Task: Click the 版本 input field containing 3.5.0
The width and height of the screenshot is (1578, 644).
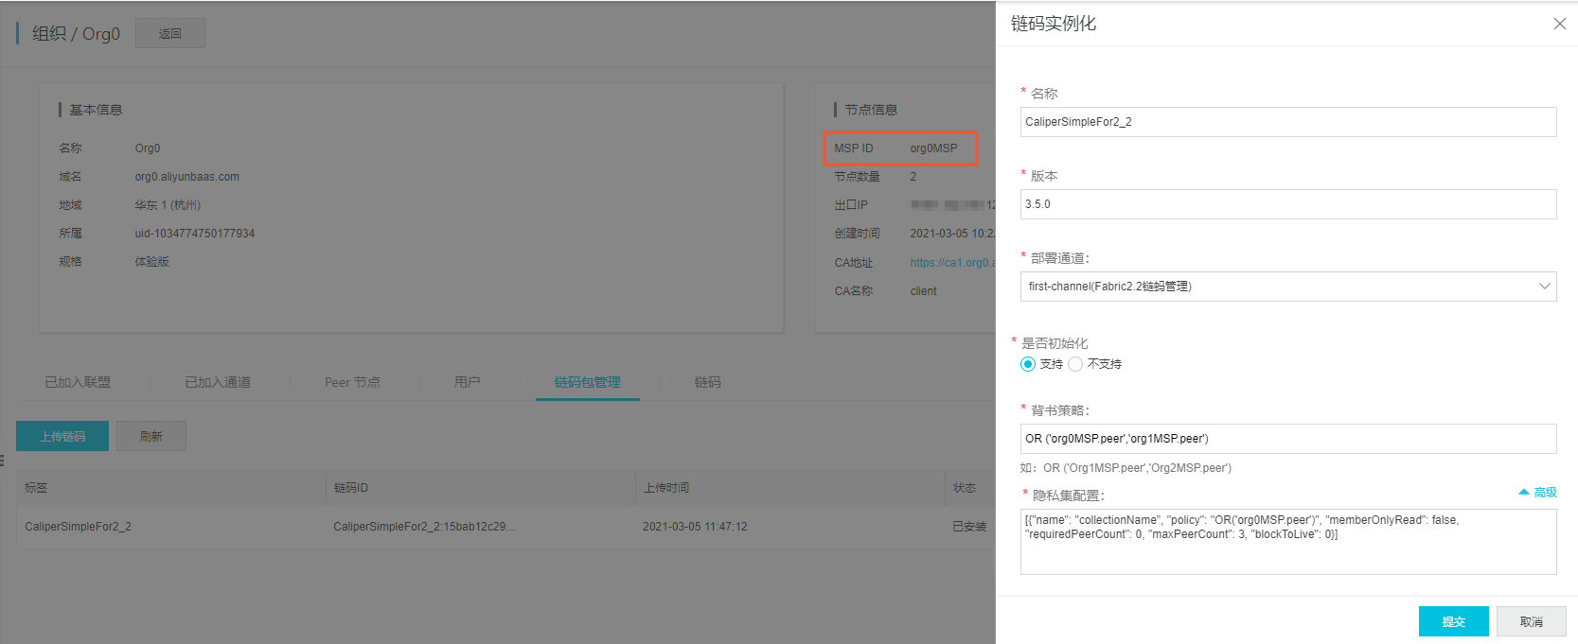Action: point(1288,204)
